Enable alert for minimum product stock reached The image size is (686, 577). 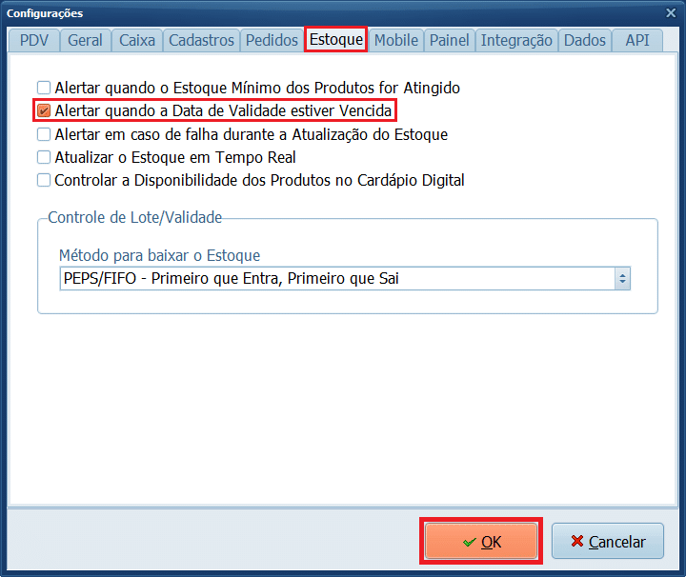click(44, 88)
